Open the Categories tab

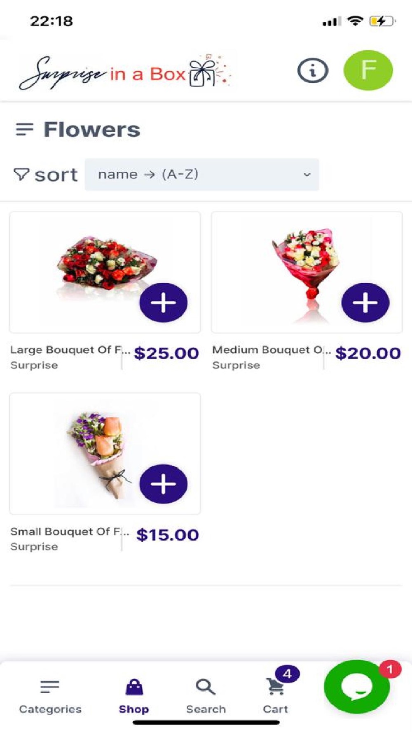click(x=50, y=695)
